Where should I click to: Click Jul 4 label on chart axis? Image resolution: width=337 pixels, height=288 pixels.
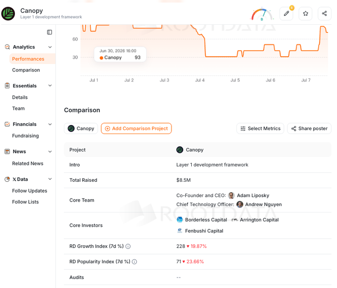200,80
